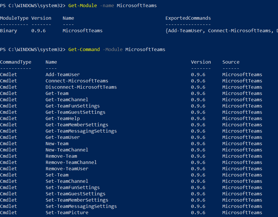Click the Remove-TeamChannel cmdlet name
Screen dimensions: 278x217
point(71,163)
